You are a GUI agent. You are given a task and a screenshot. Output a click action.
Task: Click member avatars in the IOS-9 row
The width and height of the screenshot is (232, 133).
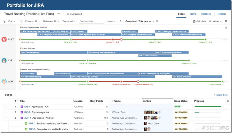(x=152, y=112)
